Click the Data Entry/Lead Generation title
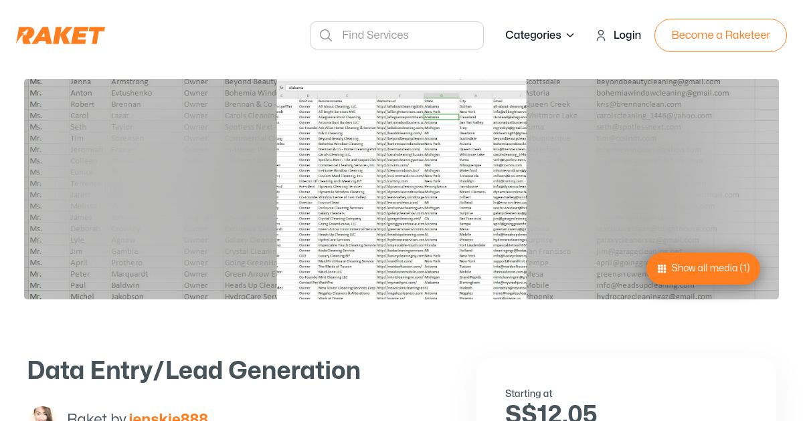This screenshot has height=421, width=803. pos(193,370)
